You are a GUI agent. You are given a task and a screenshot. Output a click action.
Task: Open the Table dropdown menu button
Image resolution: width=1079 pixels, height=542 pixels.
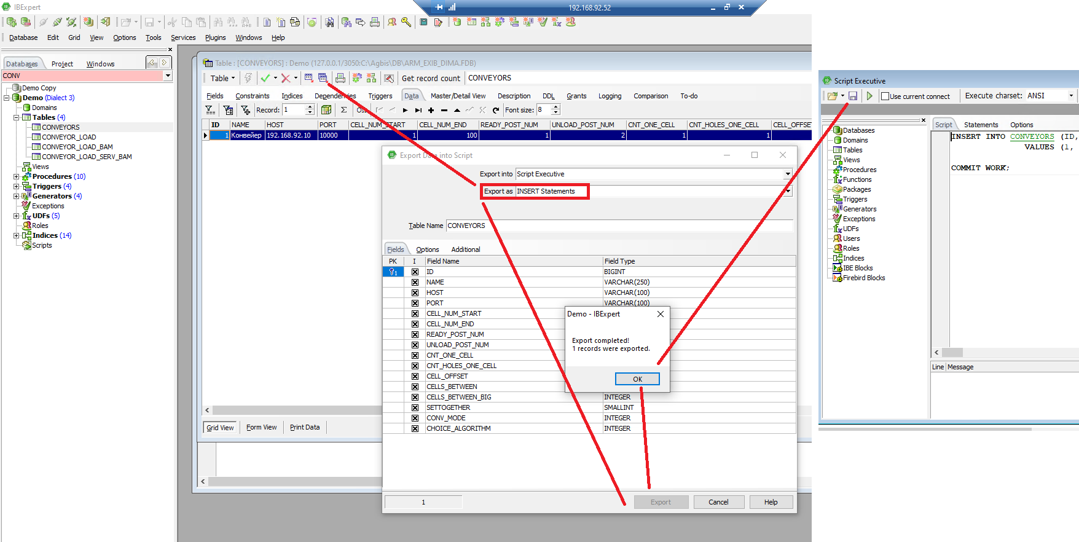pos(222,78)
